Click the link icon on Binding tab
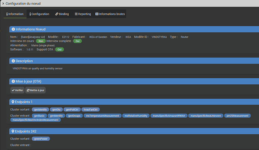The width and height of the screenshot is (259, 150). pos(57,14)
